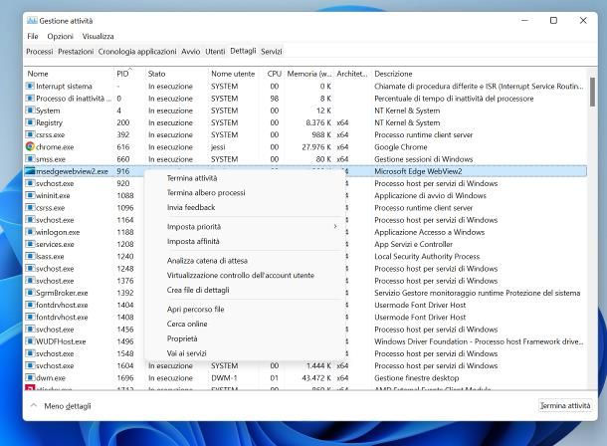This screenshot has width=607, height=446.
Task: Click the Local Security Authority Process description
Action: [427, 256]
